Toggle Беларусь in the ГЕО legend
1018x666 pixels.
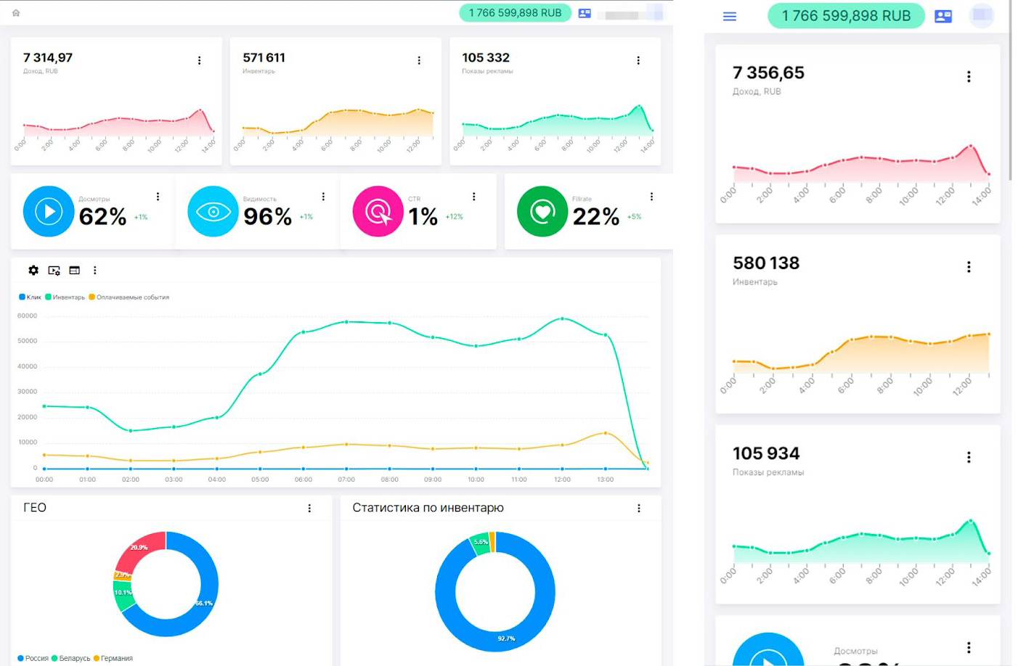click(71, 658)
